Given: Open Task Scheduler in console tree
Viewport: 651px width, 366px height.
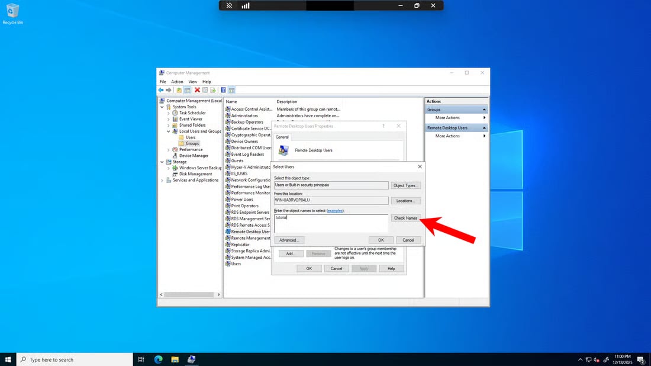Looking at the screenshot, I should [x=192, y=113].
